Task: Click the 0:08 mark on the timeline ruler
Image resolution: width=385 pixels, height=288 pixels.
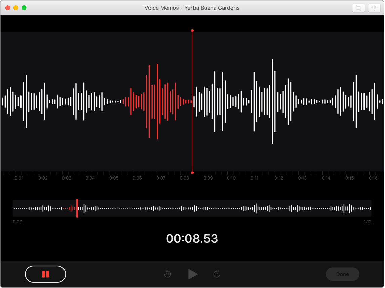Action: click(184, 178)
